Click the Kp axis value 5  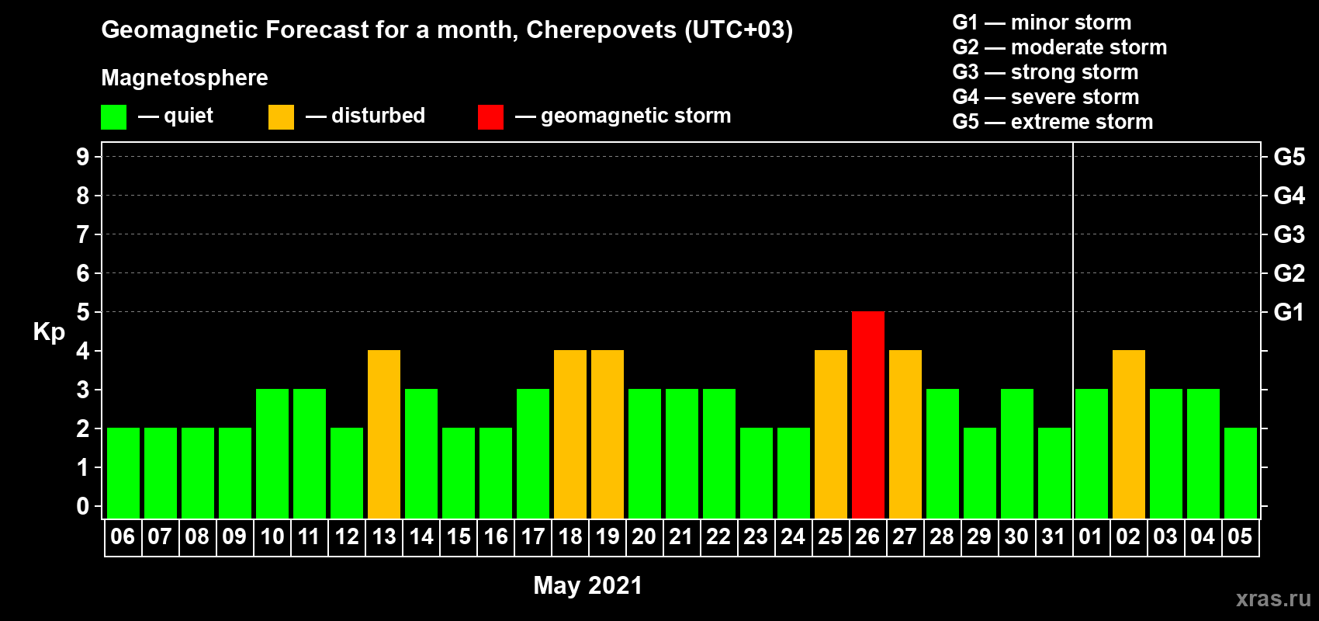[83, 312]
